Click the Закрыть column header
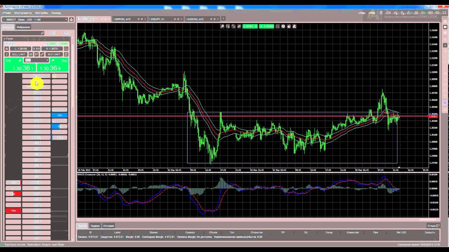 coord(430,232)
